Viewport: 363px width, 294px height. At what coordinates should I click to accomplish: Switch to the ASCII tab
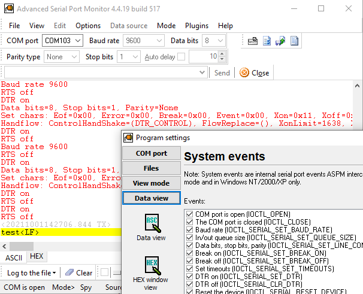[14, 257]
